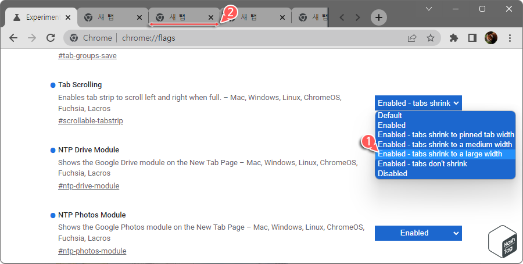Pick Enabled - tabs shrink to a medium width

pos(445,145)
